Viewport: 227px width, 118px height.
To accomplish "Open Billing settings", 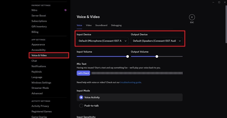I will click(35, 32).
